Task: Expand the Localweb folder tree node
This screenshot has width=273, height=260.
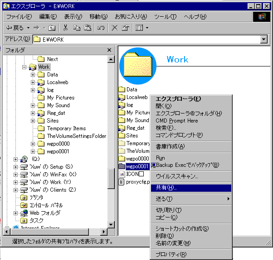Action: [x=33, y=82]
